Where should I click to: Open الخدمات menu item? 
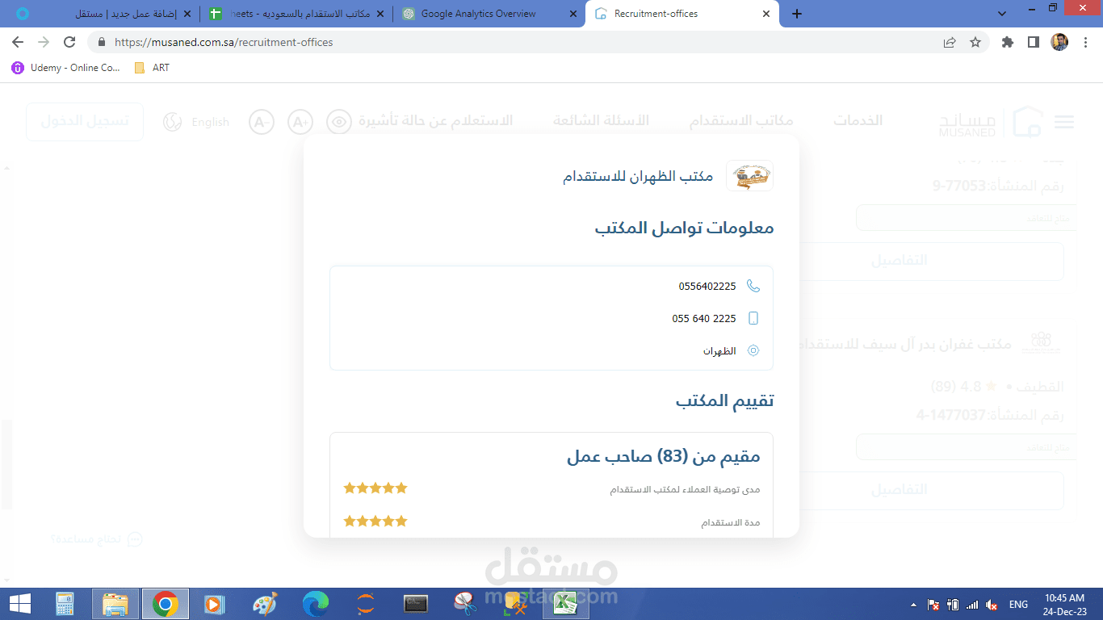tap(858, 120)
